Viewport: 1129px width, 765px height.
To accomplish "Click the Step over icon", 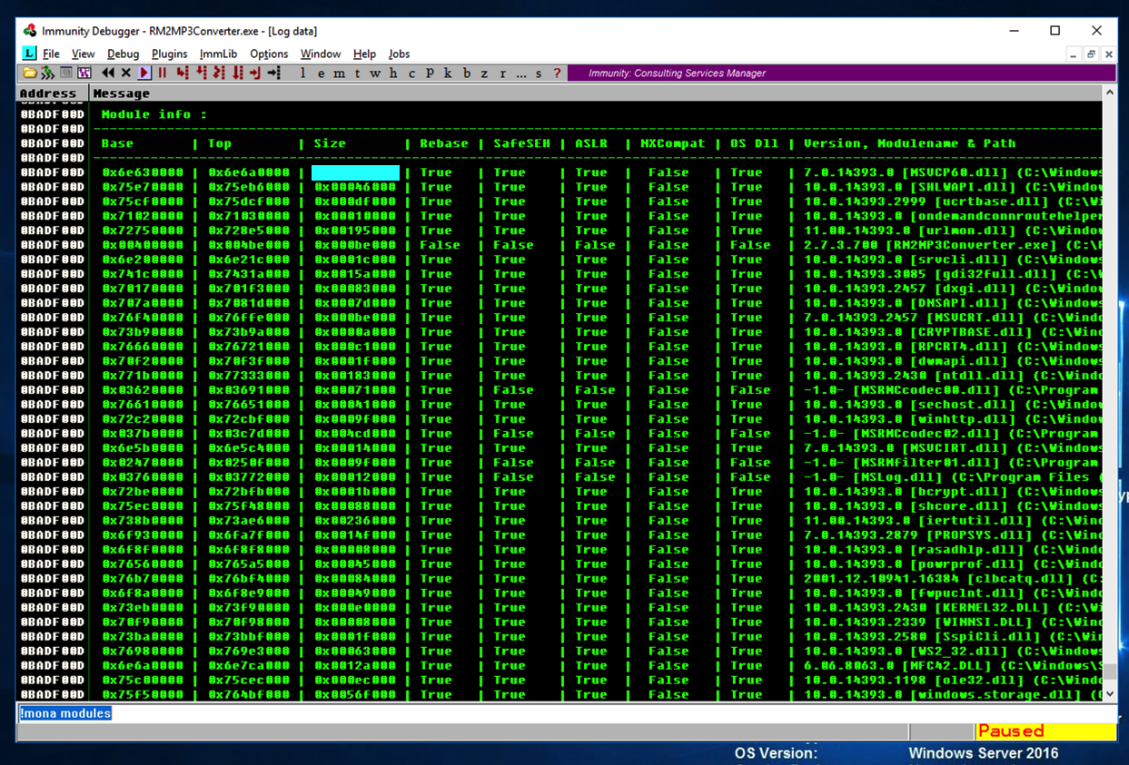I will [x=201, y=73].
